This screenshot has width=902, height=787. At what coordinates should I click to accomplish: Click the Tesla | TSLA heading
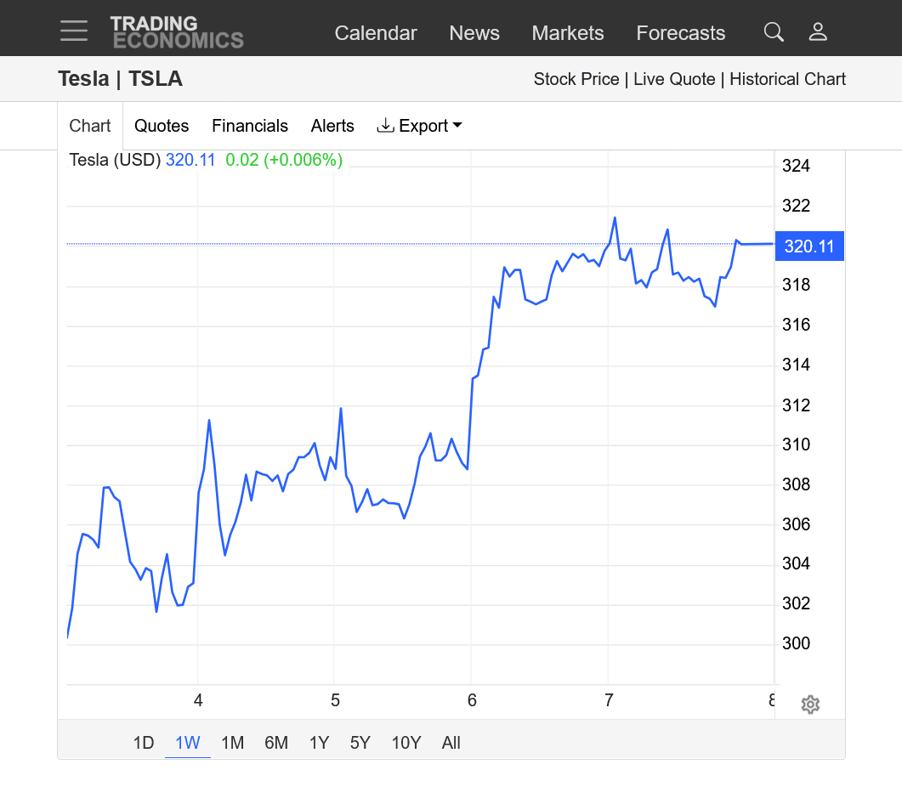(x=120, y=78)
